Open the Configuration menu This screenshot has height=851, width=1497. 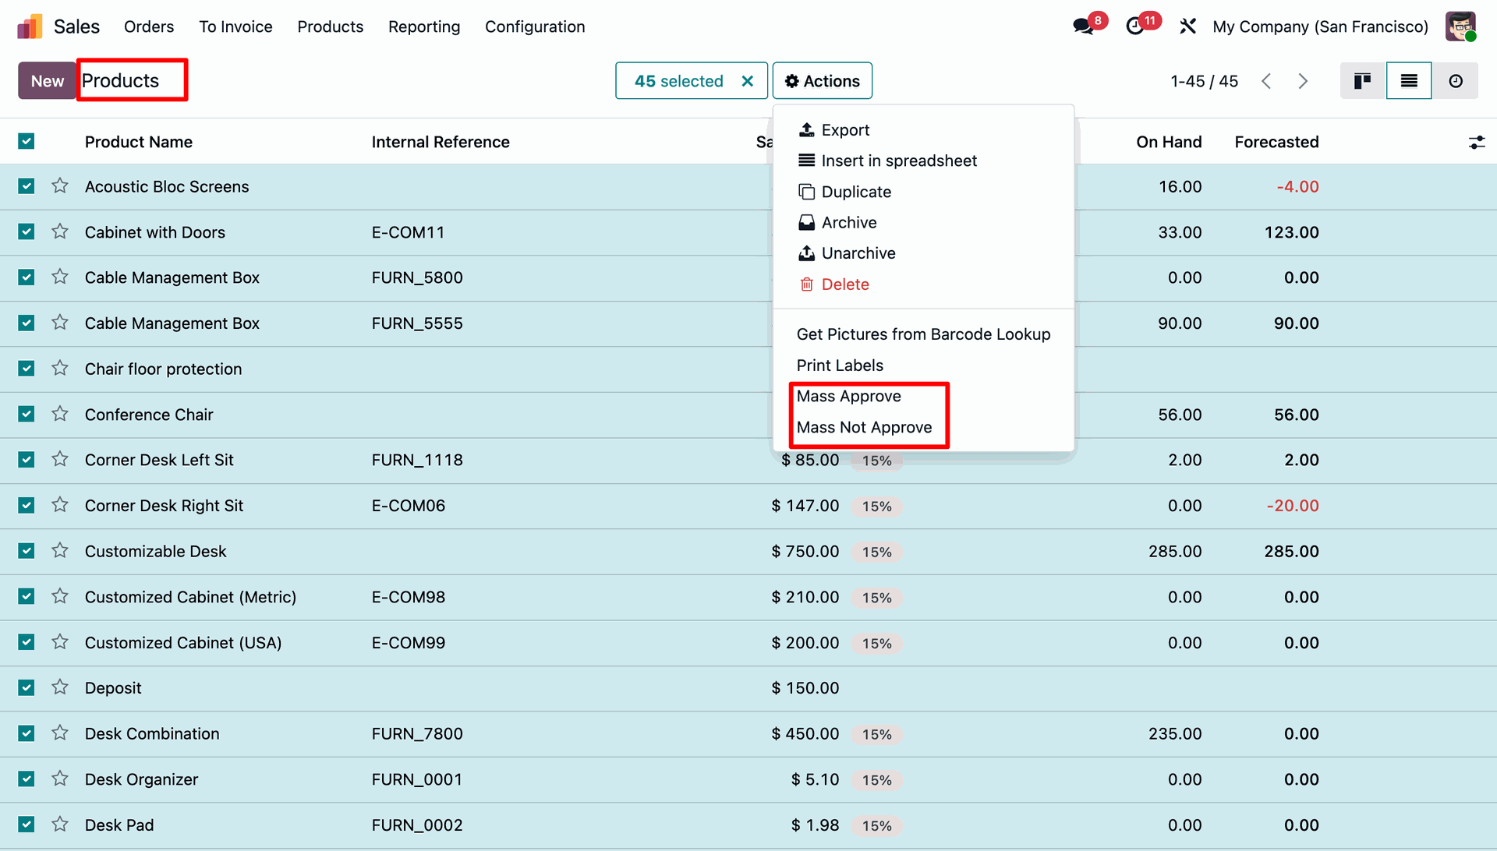[x=535, y=26]
